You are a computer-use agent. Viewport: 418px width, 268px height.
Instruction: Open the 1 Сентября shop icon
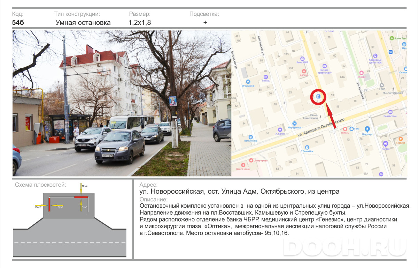[307, 147]
